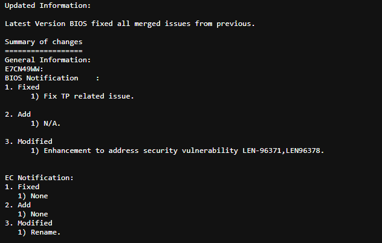Click the LEN96378 identifier text
Viewport: 382px width, 243px height.
[303, 151]
